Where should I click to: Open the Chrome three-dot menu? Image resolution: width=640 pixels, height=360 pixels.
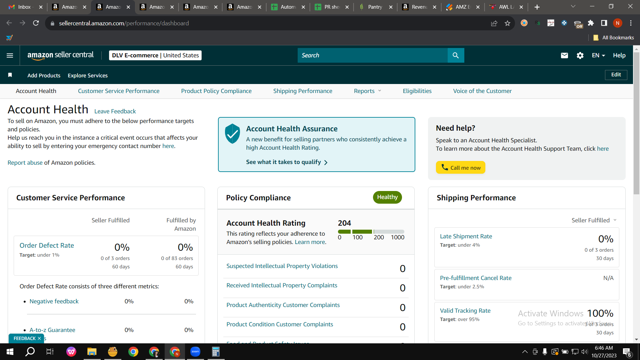coord(631,23)
